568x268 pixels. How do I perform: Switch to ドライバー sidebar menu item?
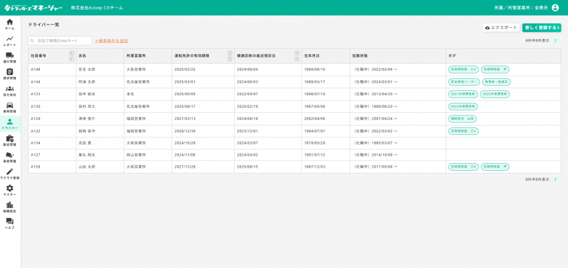coord(9,124)
